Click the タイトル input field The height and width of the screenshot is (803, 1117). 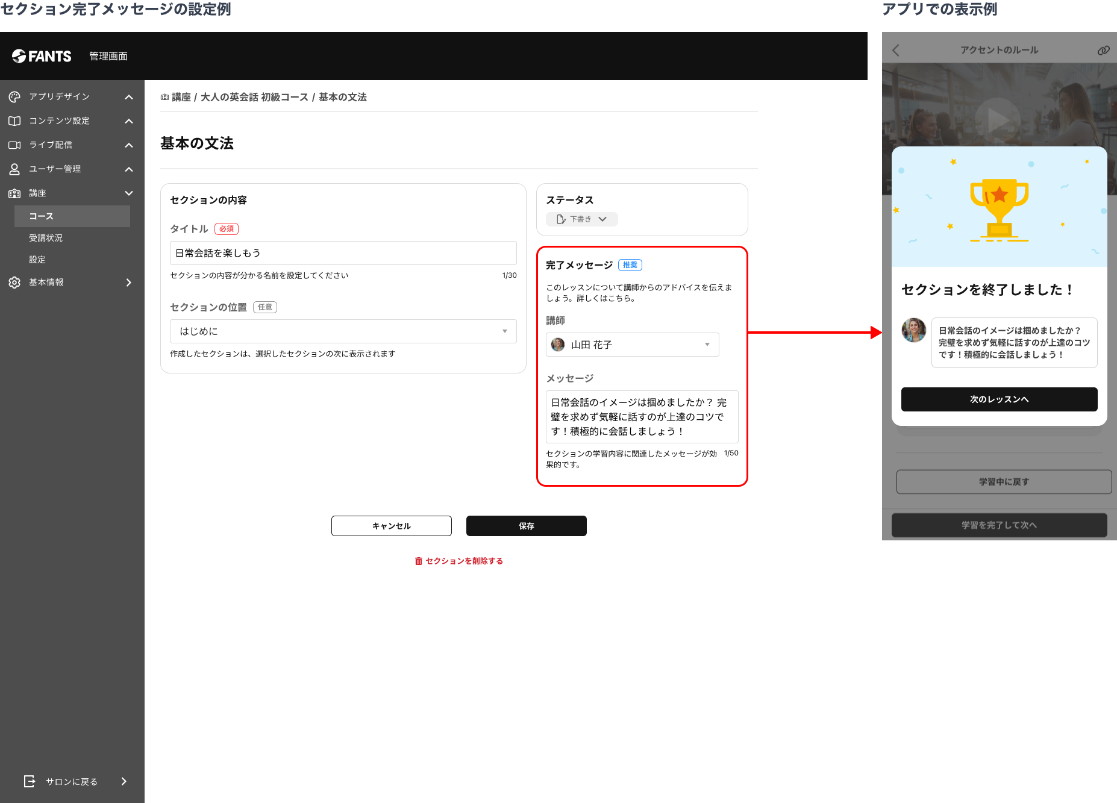coord(343,253)
